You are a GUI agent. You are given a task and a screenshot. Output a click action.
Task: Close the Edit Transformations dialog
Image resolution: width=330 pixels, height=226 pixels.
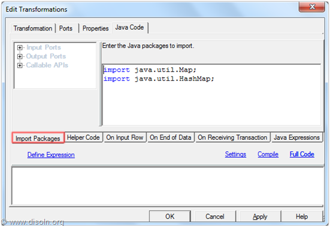point(312,7)
